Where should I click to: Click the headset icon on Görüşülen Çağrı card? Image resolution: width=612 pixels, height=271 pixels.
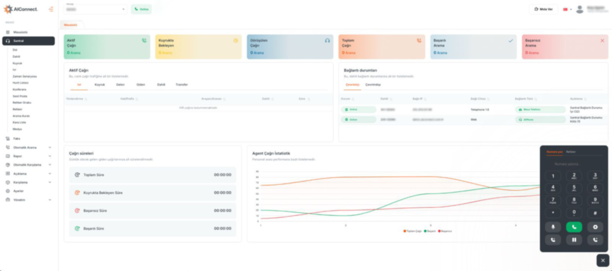(327, 40)
